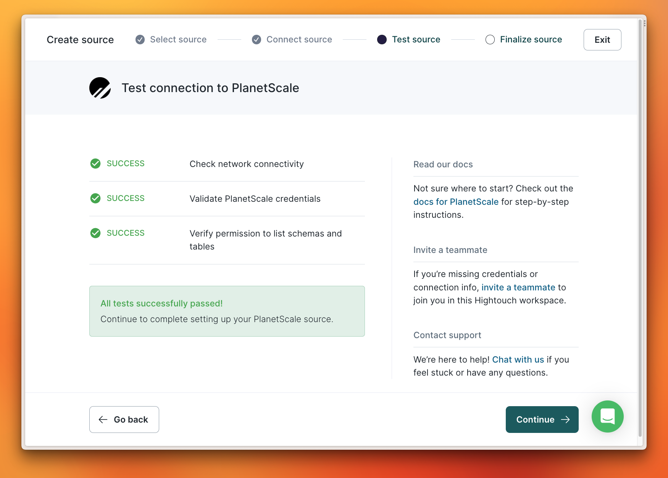The image size is (668, 478).
Task: Return to the Connect source step
Action: tap(299, 39)
